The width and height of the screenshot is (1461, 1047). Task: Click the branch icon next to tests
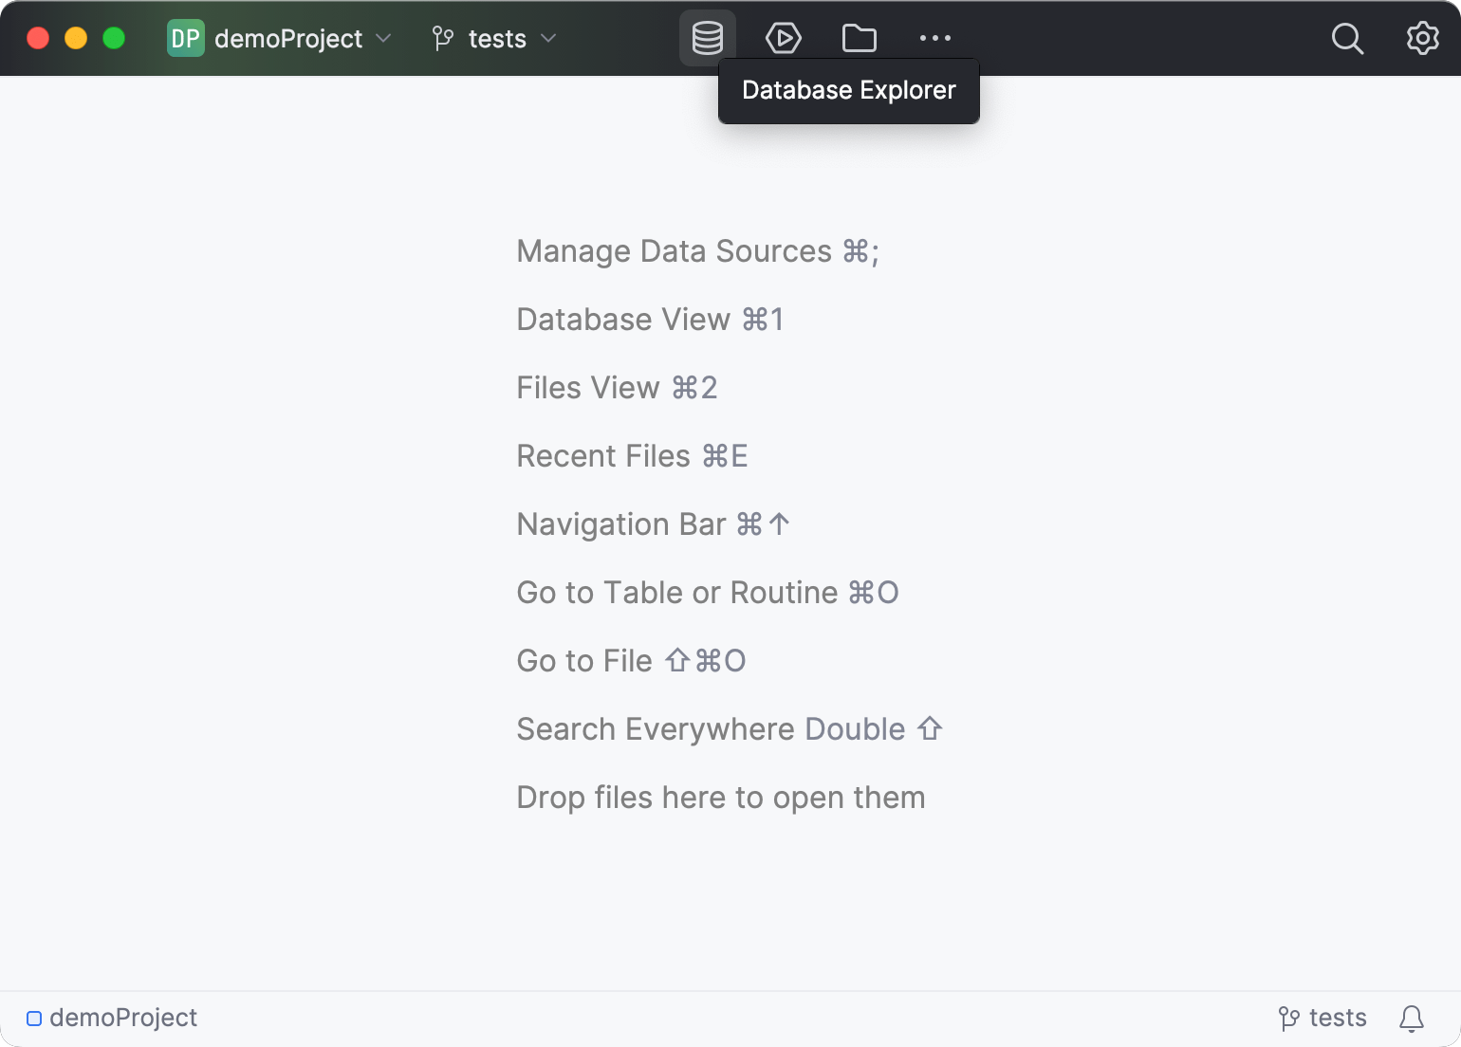[440, 38]
